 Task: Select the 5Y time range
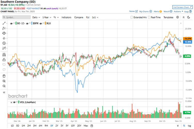click(67, 126)
